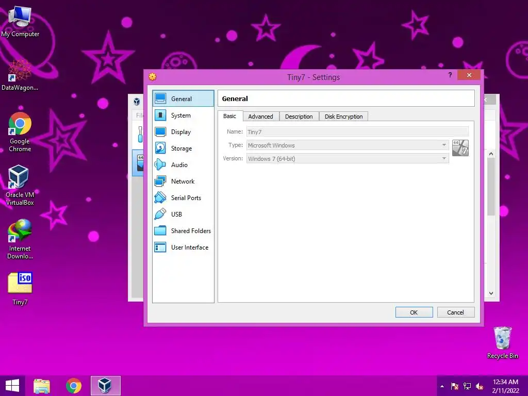Open the Storage settings category
This screenshot has height=396, width=528.
(183, 148)
